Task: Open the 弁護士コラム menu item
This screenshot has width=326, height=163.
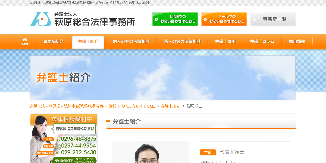Action: pyautogui.click(x=262, y=42)
